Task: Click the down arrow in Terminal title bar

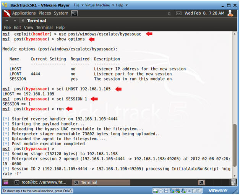Action: click(15, 21)
